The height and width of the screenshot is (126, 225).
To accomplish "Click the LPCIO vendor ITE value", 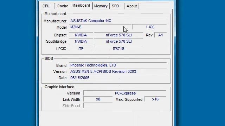I will click(x=81, y=49).
